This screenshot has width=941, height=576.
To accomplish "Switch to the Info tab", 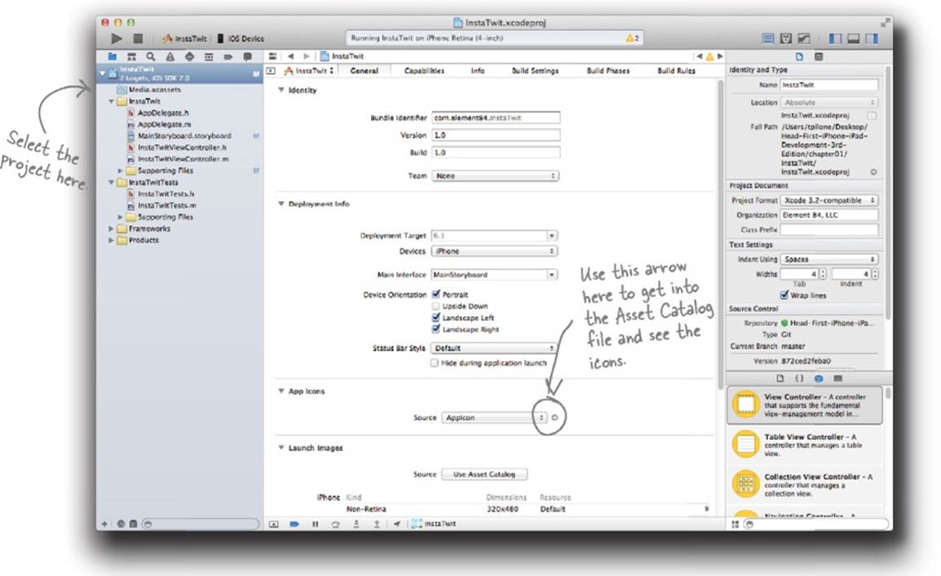I will coord(478,71).
